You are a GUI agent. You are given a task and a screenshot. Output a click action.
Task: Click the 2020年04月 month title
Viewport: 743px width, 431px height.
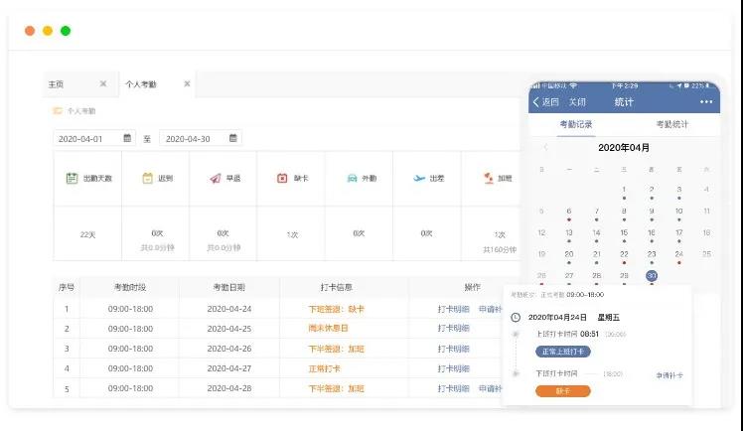tap(624, 147)
